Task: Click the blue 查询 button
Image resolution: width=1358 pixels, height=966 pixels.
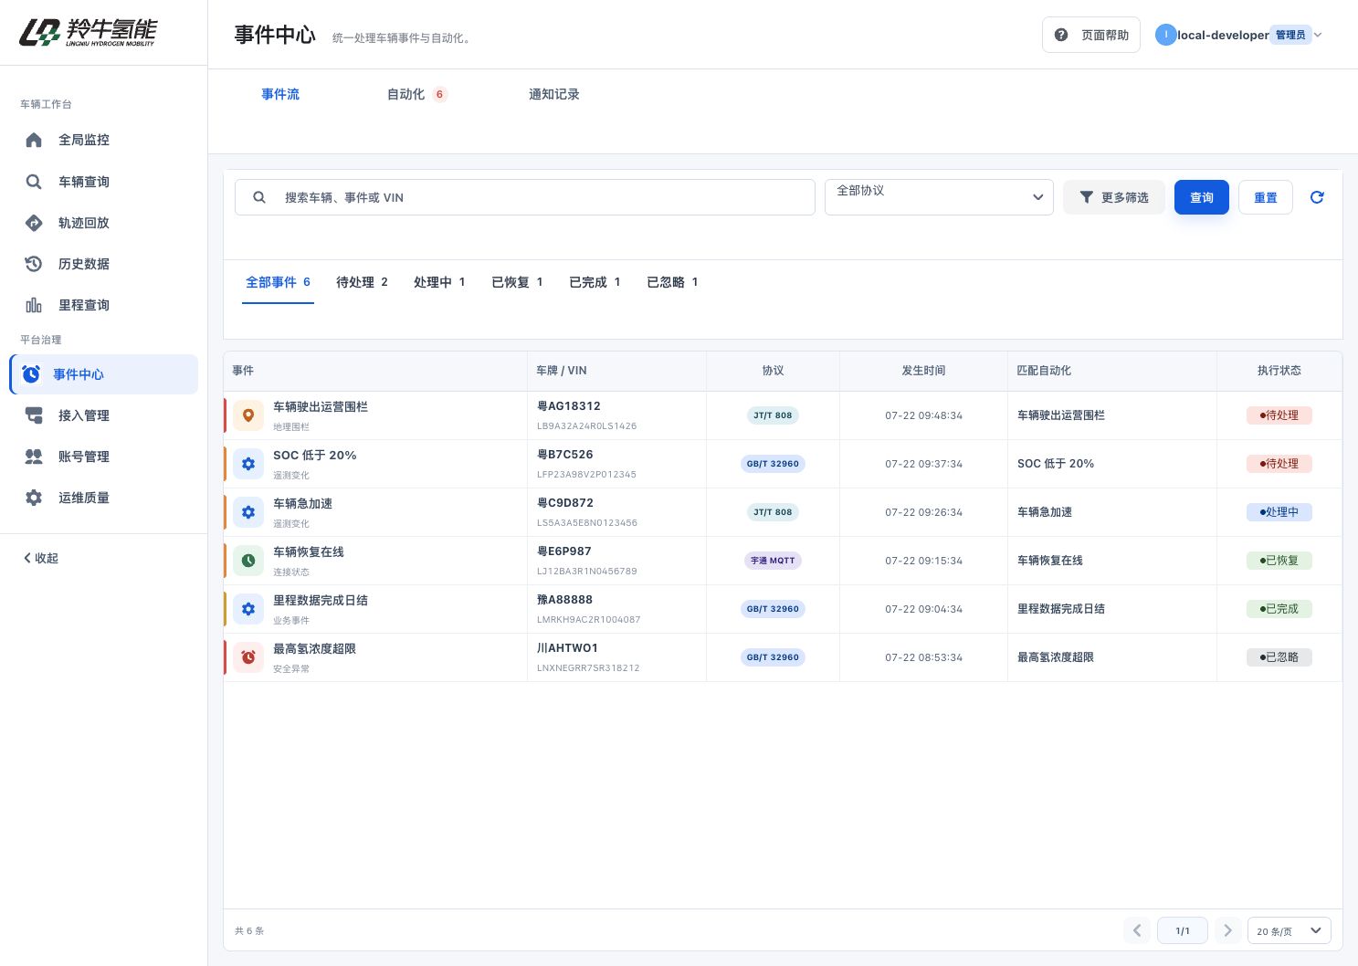Action: point(1202,197)
